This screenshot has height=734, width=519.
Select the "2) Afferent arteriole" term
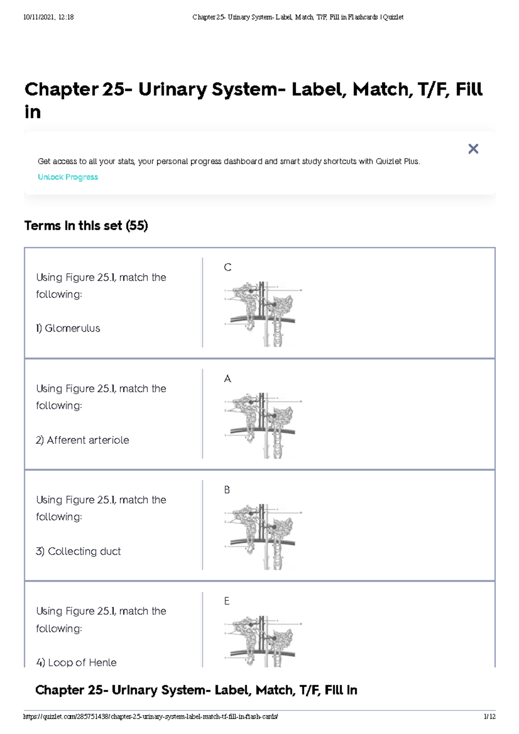tap(83, 440)
